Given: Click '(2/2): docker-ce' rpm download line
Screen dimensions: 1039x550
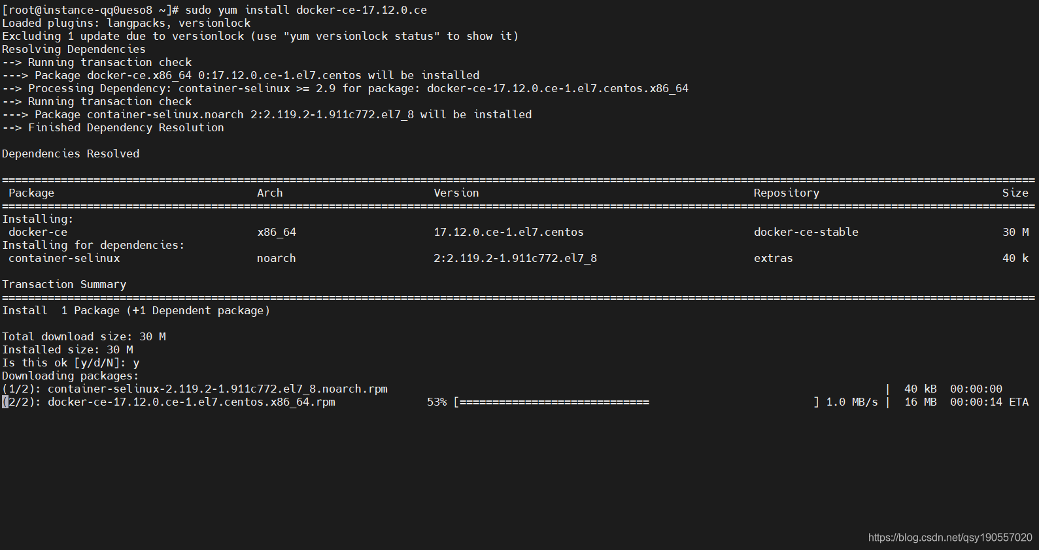Looking at the screenshot, I should (x=515, y=402).
